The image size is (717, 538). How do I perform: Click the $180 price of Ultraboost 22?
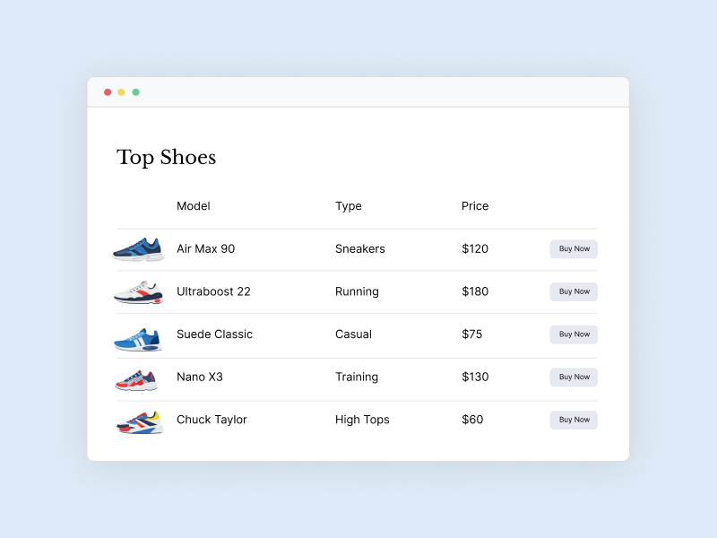(475, 291)
